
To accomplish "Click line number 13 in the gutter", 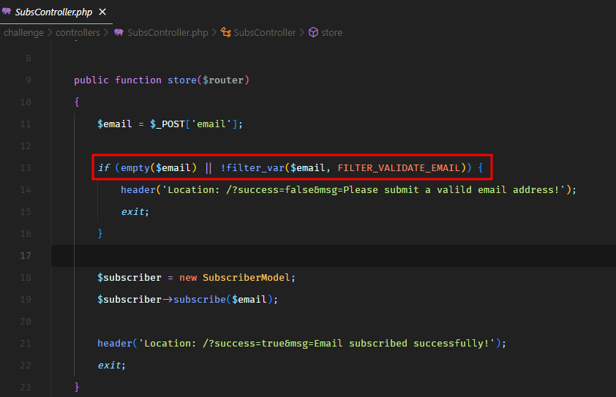I will pos(26,168).
